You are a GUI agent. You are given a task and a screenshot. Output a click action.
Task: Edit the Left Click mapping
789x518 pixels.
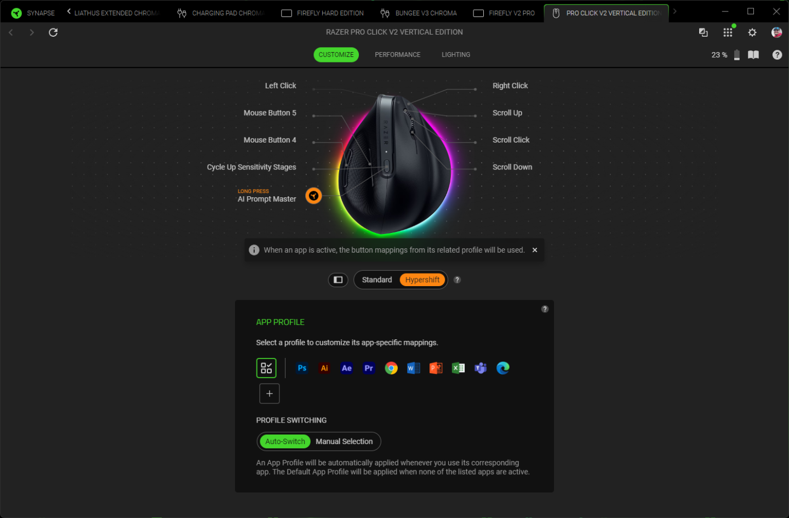281,86
